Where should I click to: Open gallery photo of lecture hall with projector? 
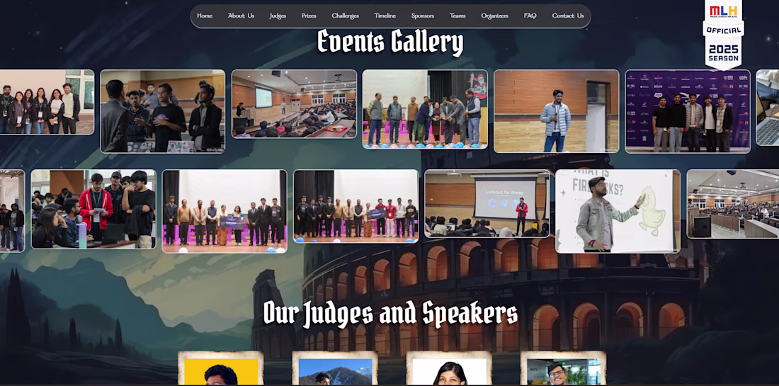[294, 104]
